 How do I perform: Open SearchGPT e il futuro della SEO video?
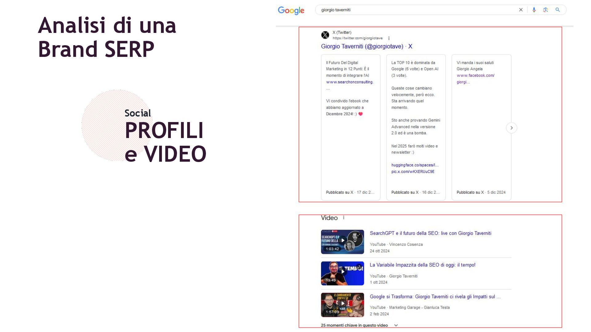click(x=430, y=233)
